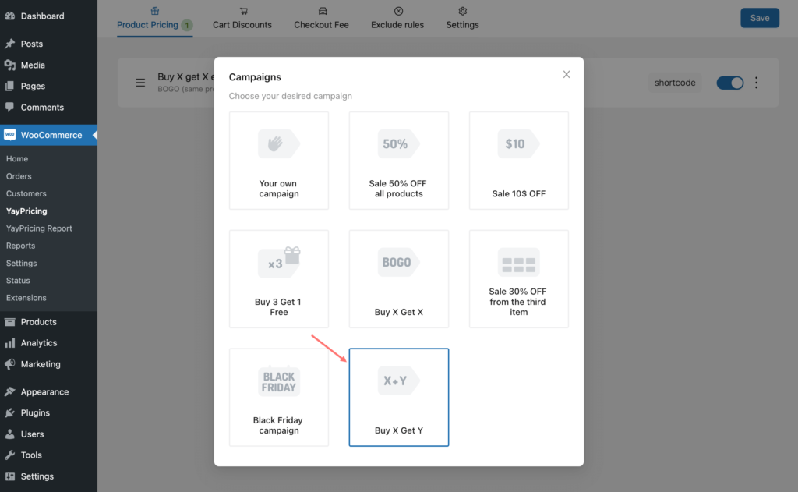Click 'Choose your desired campaign' subtitle text
798x492 pixels.
tap(291, 96)
